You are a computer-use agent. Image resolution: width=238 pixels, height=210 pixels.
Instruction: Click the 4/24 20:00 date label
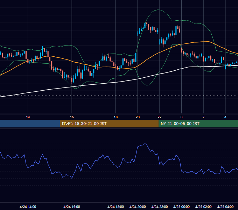[138, 206]
